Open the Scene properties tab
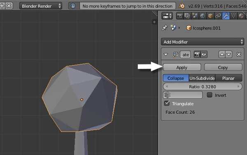The height and width of the screenshot is (155, 247). click(195, 16)
